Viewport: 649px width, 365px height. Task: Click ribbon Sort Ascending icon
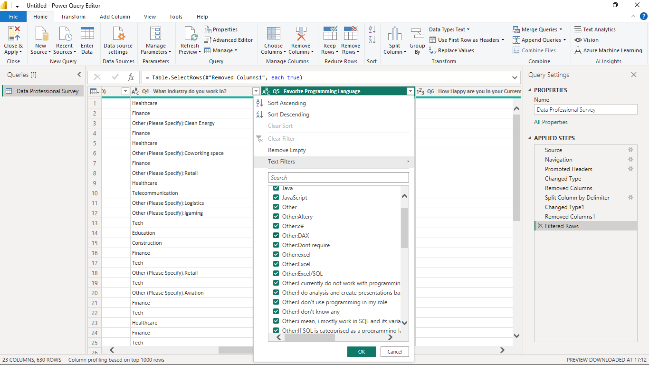[372, 29]
